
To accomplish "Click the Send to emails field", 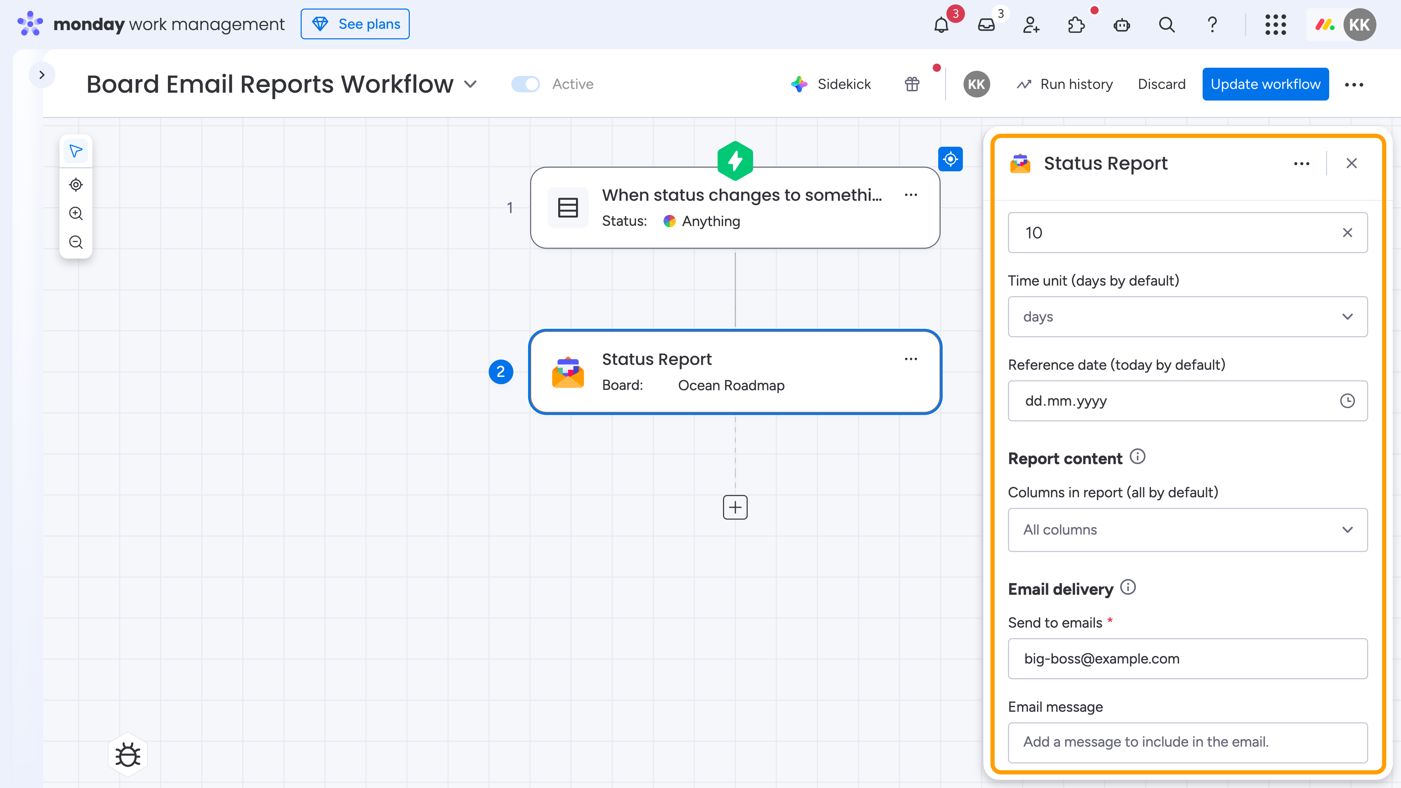I will [x=1187, y=659].
